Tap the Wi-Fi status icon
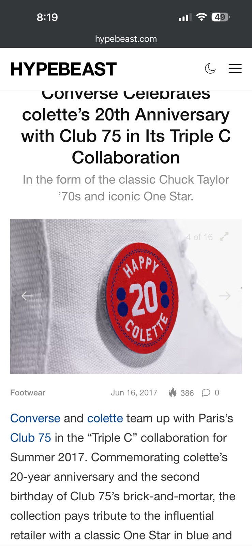 point(202,17)
